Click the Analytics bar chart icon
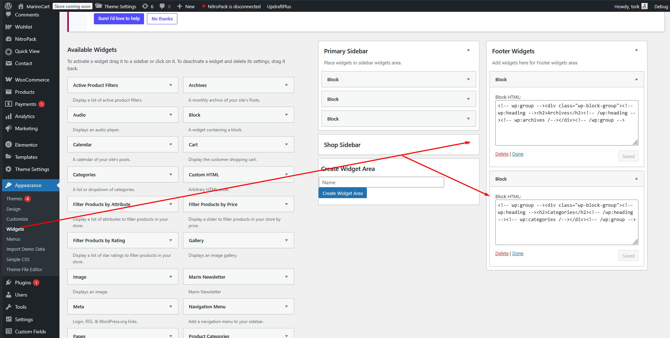 tap(9, 116)
